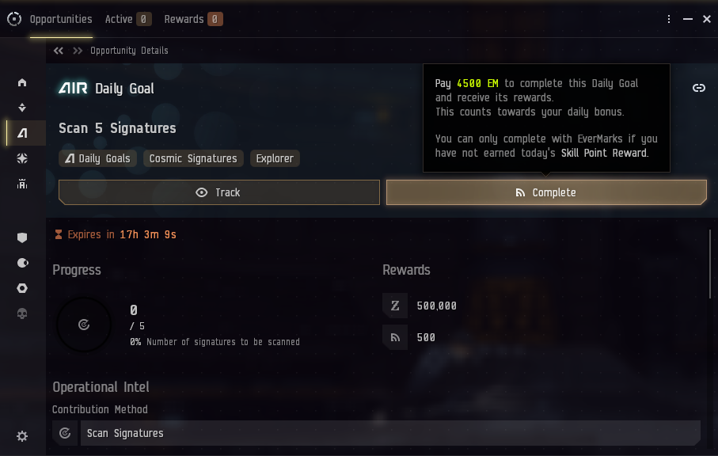Open the corporation tower sidebar icon

point(22,184)
